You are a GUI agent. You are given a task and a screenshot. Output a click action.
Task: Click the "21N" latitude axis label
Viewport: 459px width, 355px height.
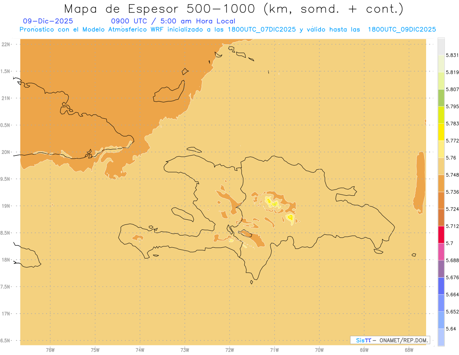[x=6, y=98]
